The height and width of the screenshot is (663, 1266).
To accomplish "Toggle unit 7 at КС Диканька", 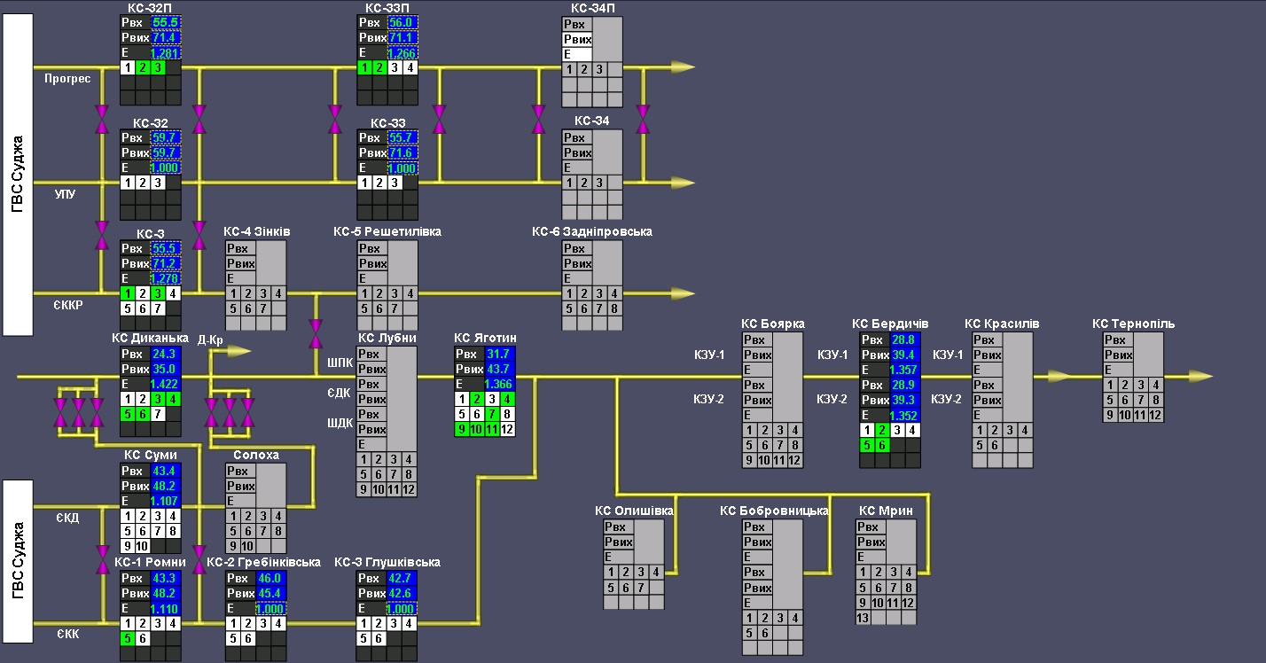I will point(158,414).
